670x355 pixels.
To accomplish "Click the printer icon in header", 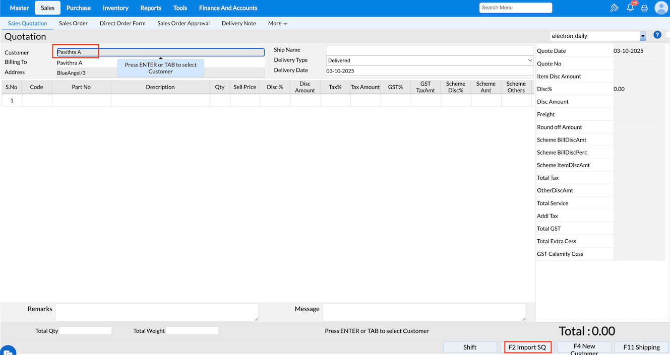I will pos(644,8).
